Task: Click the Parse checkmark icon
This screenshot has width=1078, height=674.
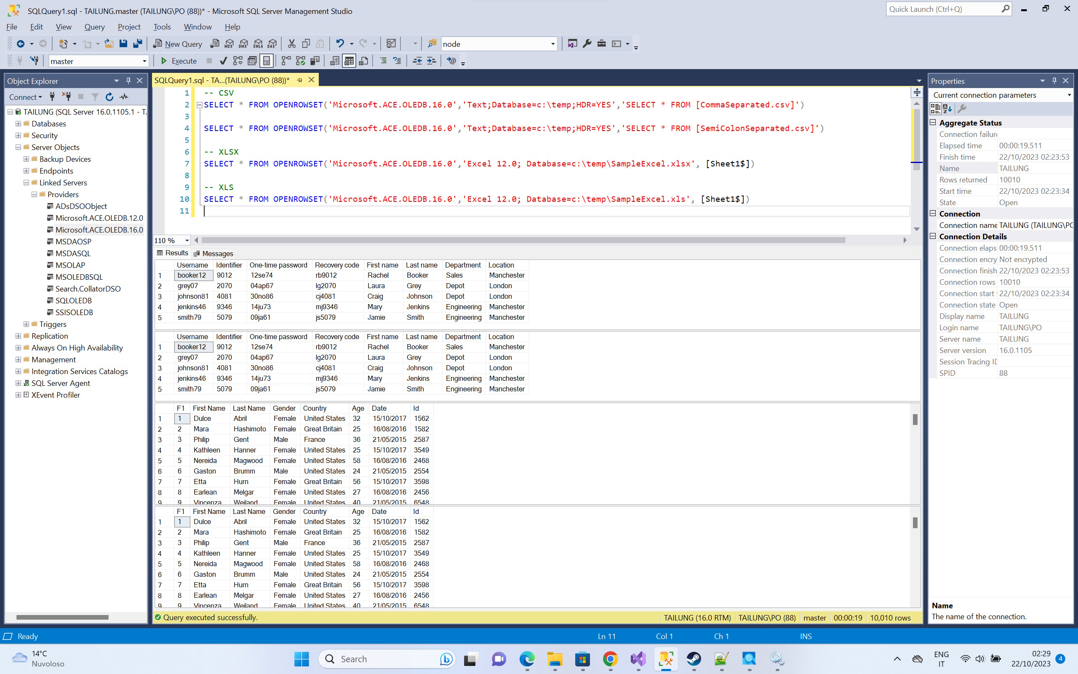Action: click(223, 61)
